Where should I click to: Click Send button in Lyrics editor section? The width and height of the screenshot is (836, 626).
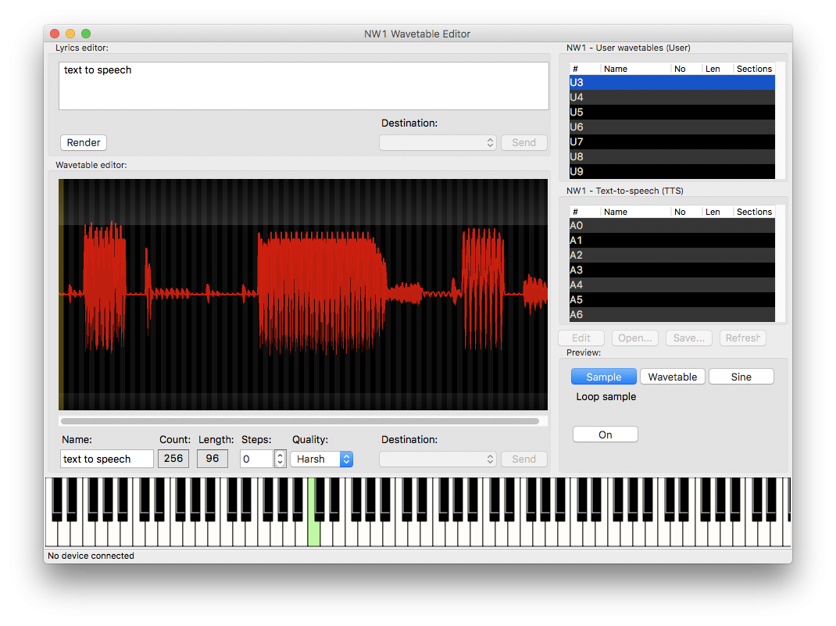pyautogui.click(x=523, y=142)
